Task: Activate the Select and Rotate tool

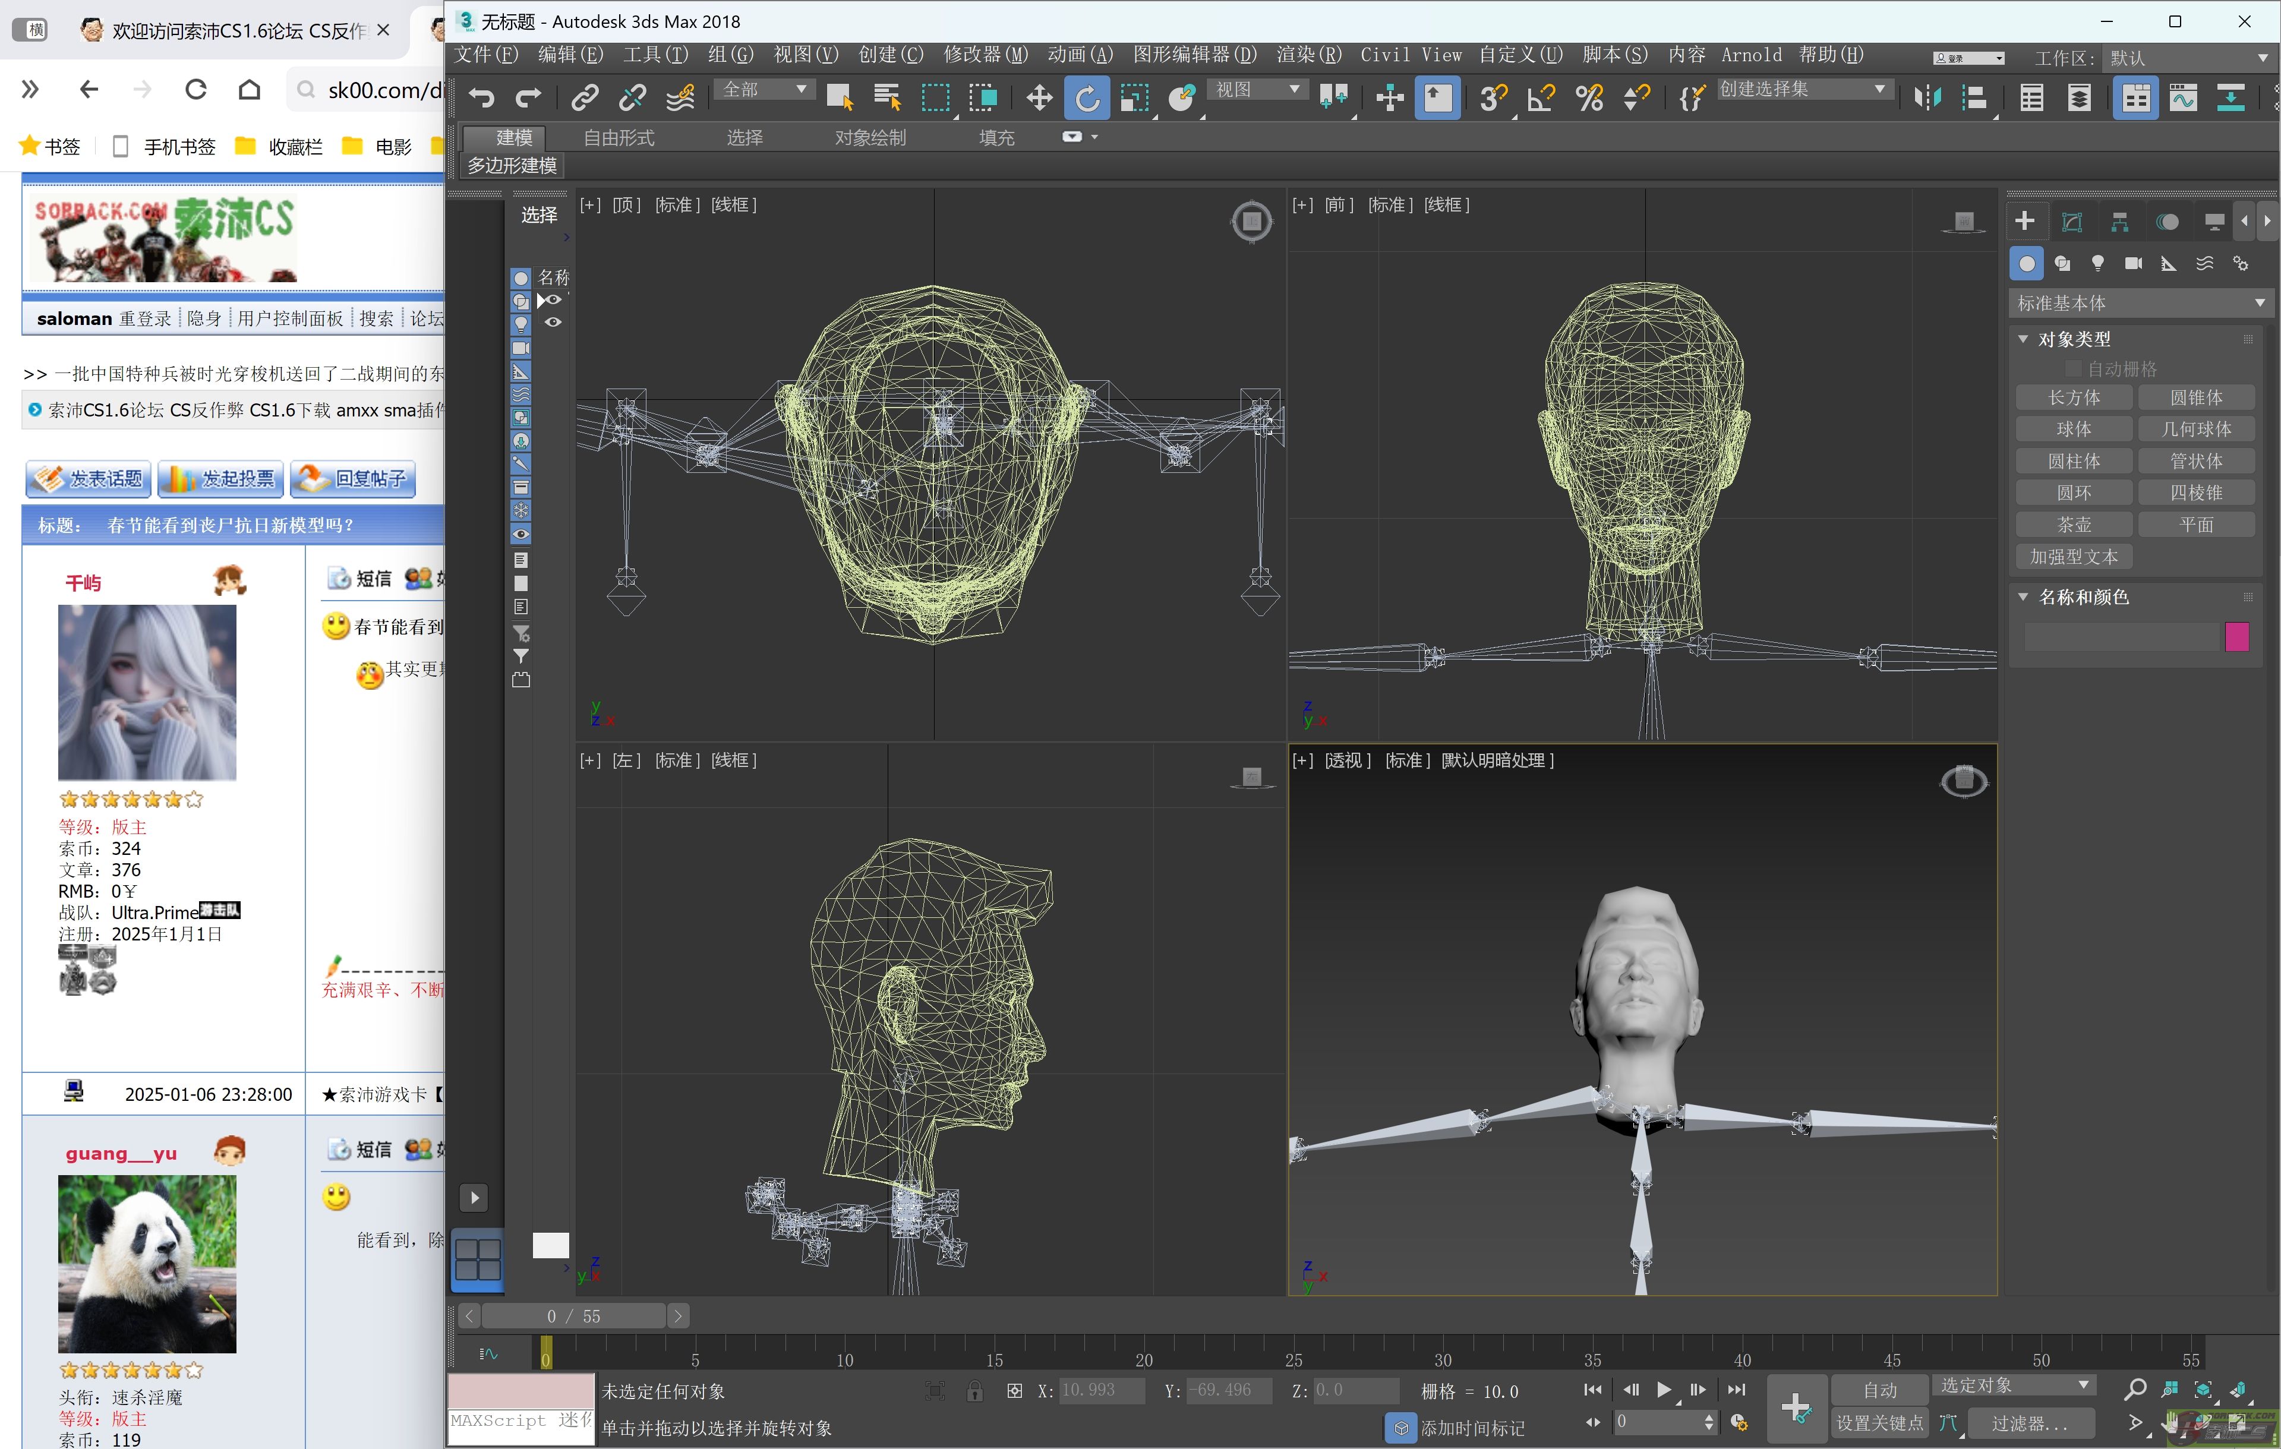Action: click(x=1087, y=97)
